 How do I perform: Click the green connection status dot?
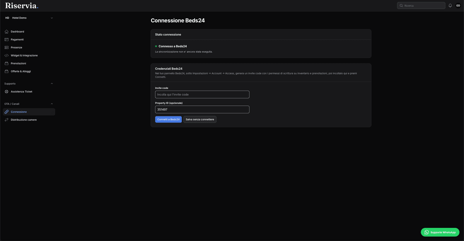pyautogui.click(x=156, y=46)
